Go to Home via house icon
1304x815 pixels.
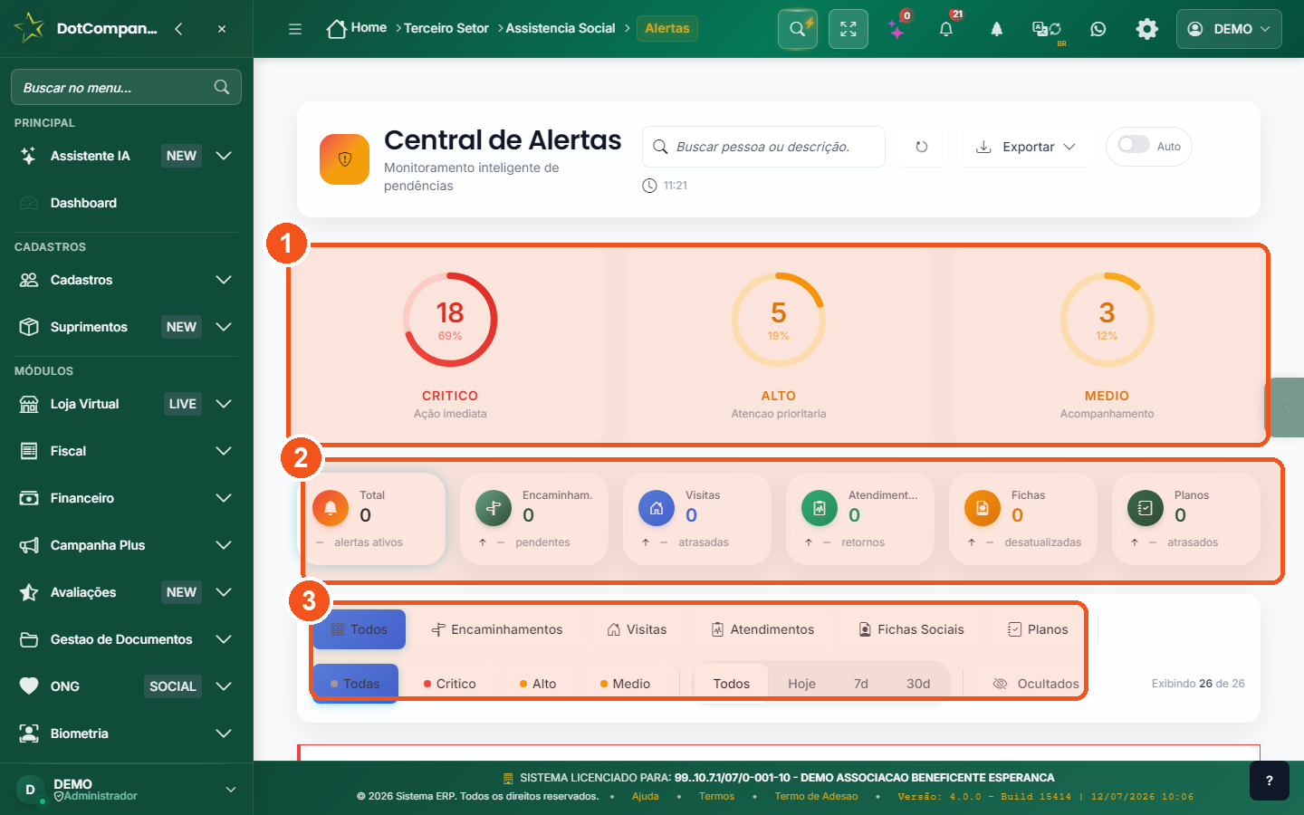click(x=337, y=29)
